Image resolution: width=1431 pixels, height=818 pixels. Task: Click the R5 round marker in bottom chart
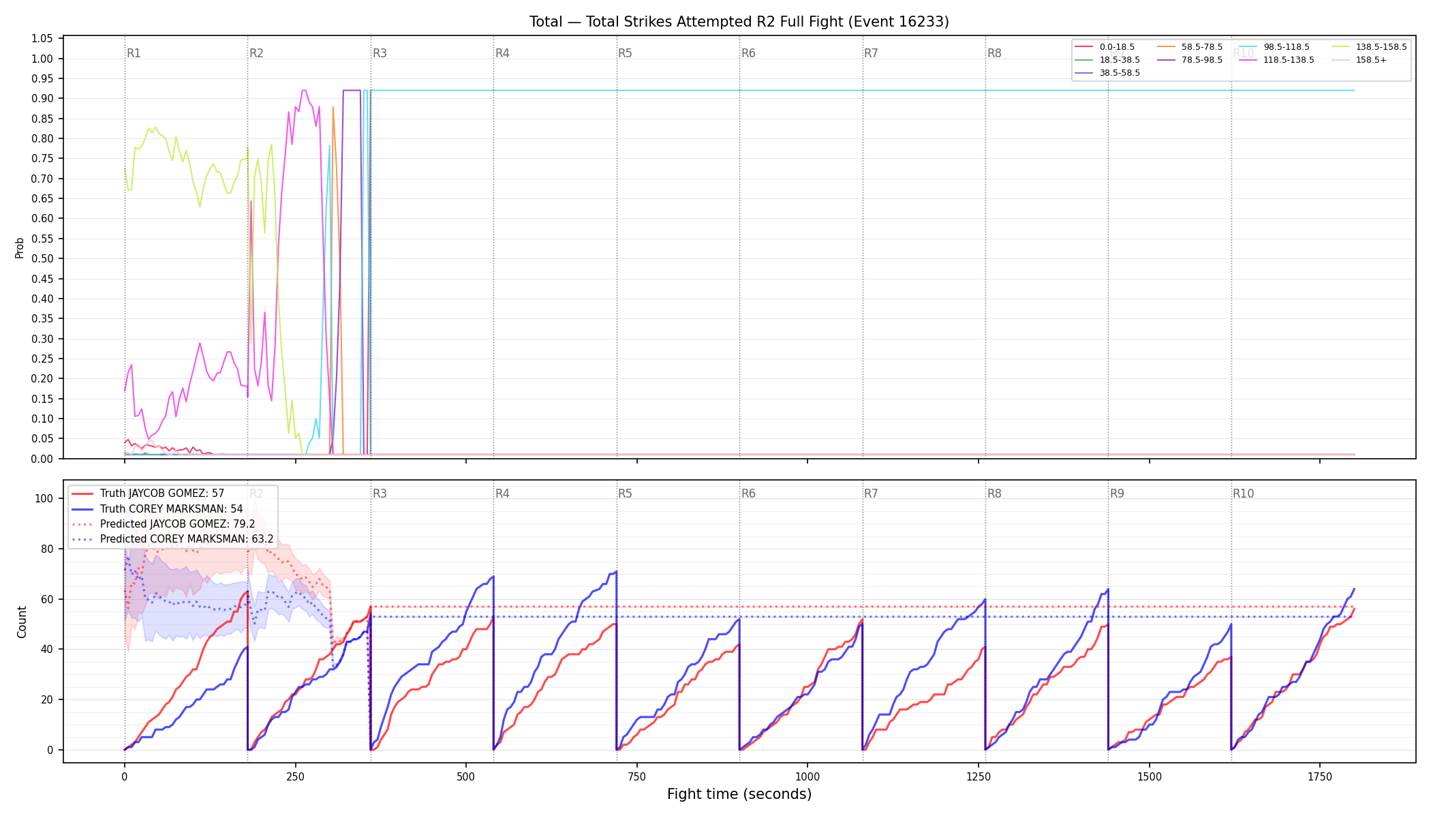click(625, 494)
